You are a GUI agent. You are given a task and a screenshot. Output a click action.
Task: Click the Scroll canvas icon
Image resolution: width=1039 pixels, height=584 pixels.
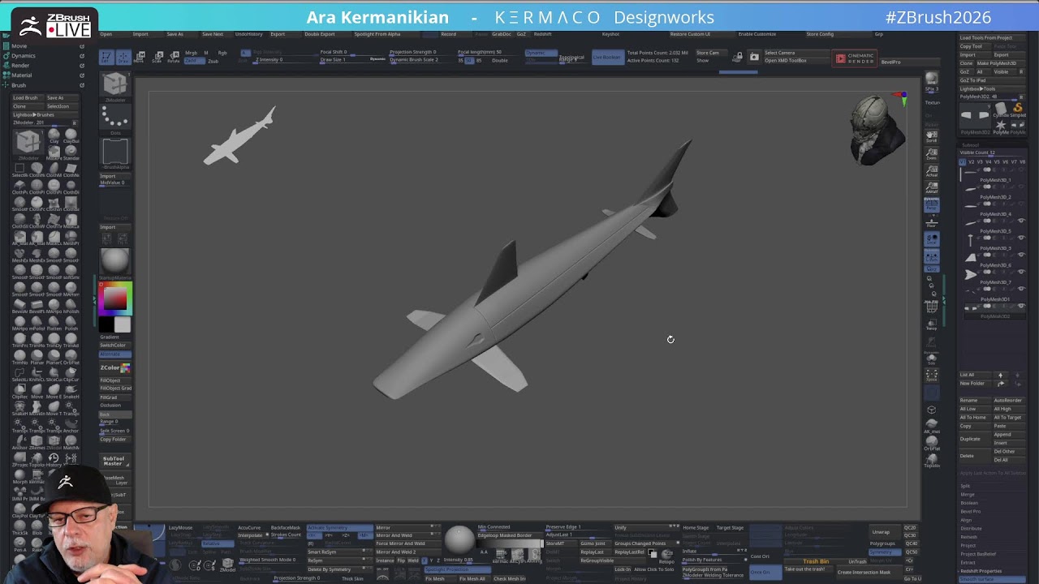pyautogui.click(x=932, y=136)
